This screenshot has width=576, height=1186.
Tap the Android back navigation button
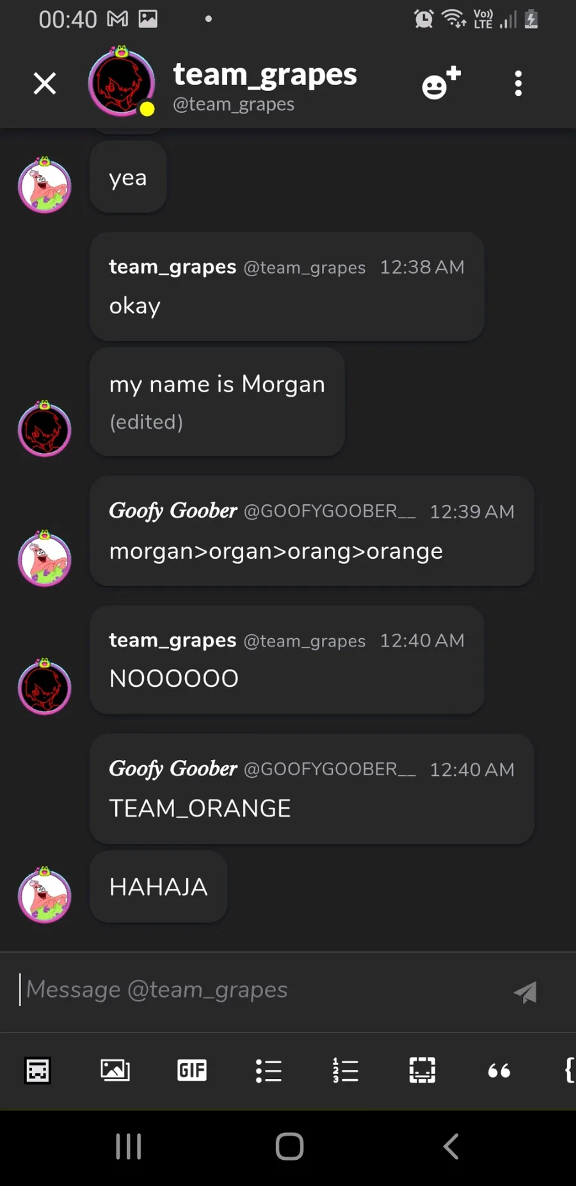[451, 1146]
